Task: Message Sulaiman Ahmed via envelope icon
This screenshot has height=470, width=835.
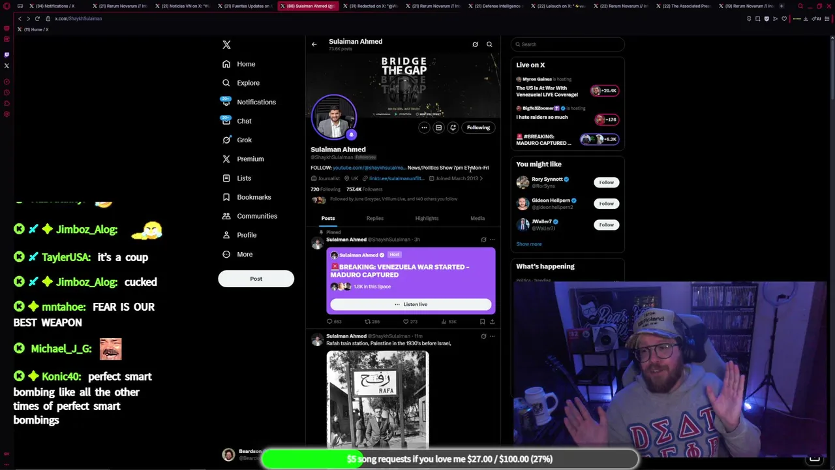Action: tap(438, 127)
